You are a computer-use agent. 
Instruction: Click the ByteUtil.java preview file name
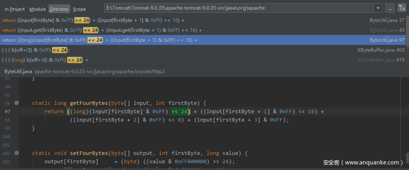18,71
